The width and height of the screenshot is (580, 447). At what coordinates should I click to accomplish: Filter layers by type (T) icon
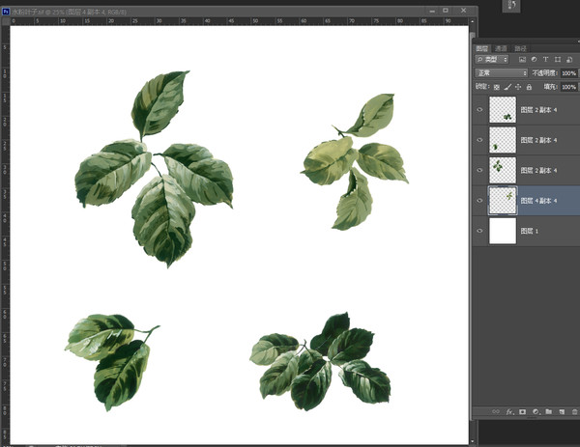[x=545, y=59]
